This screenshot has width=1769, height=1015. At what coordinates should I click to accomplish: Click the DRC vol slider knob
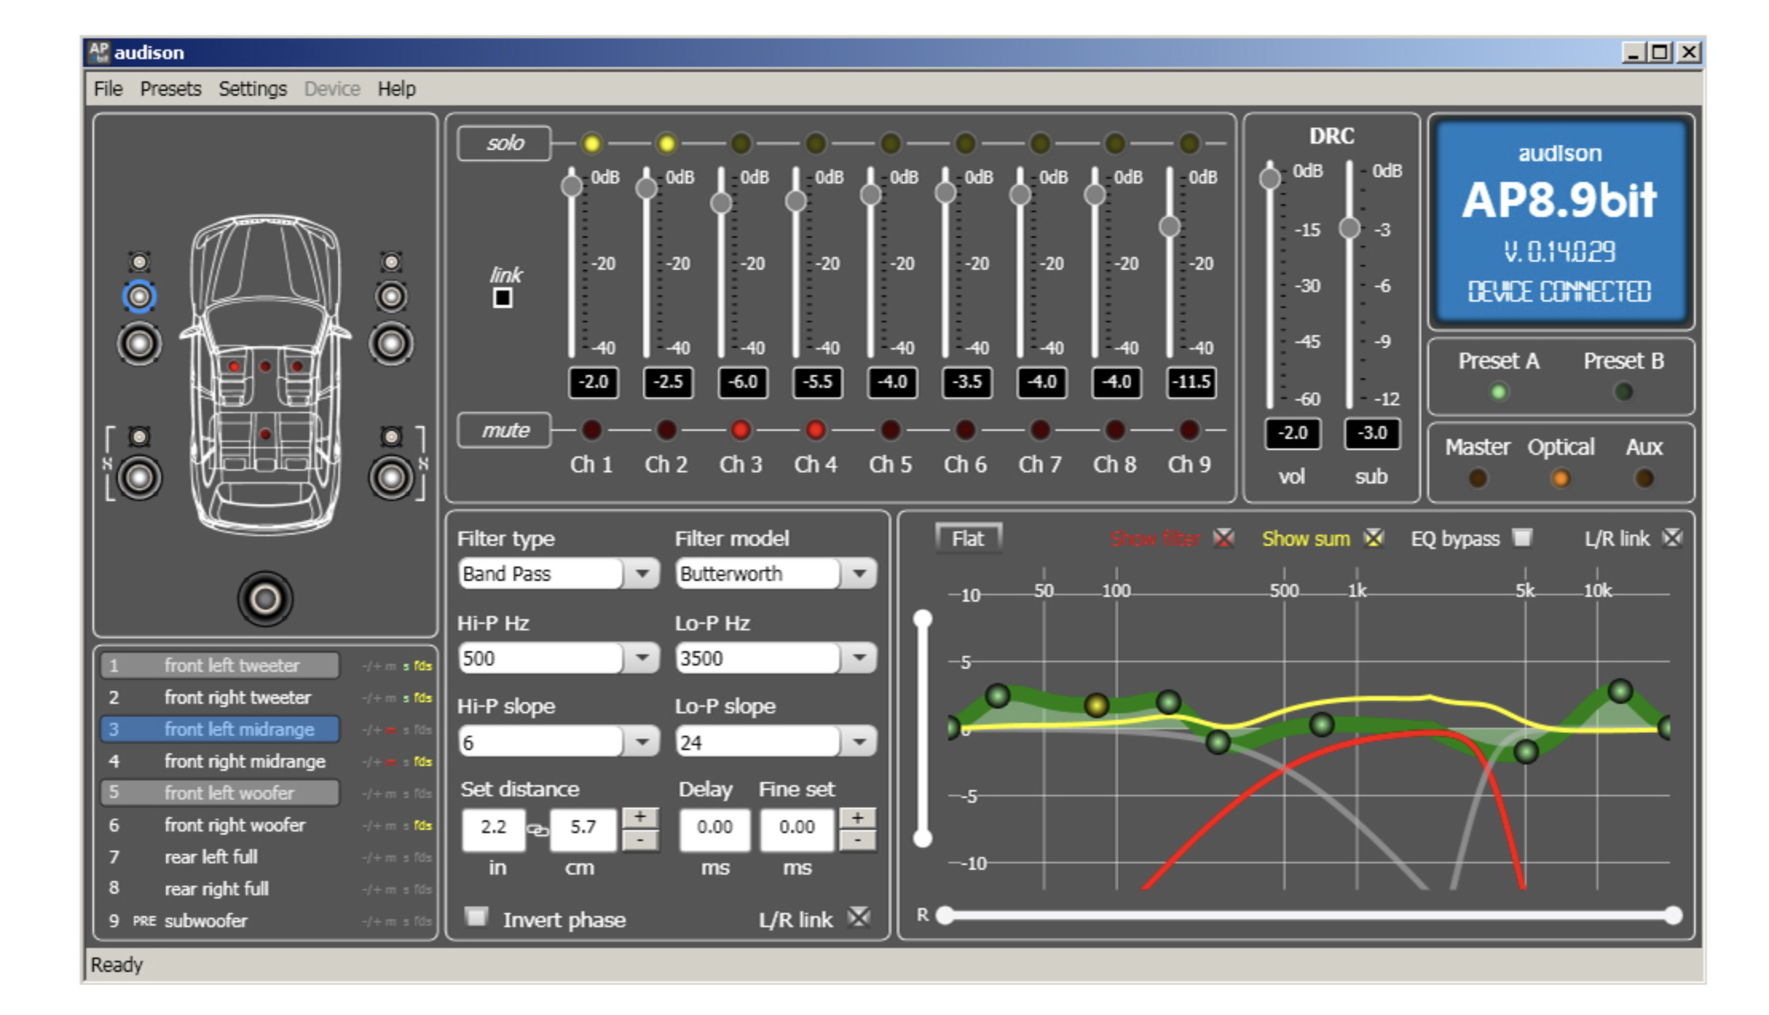coord(1270,178)
